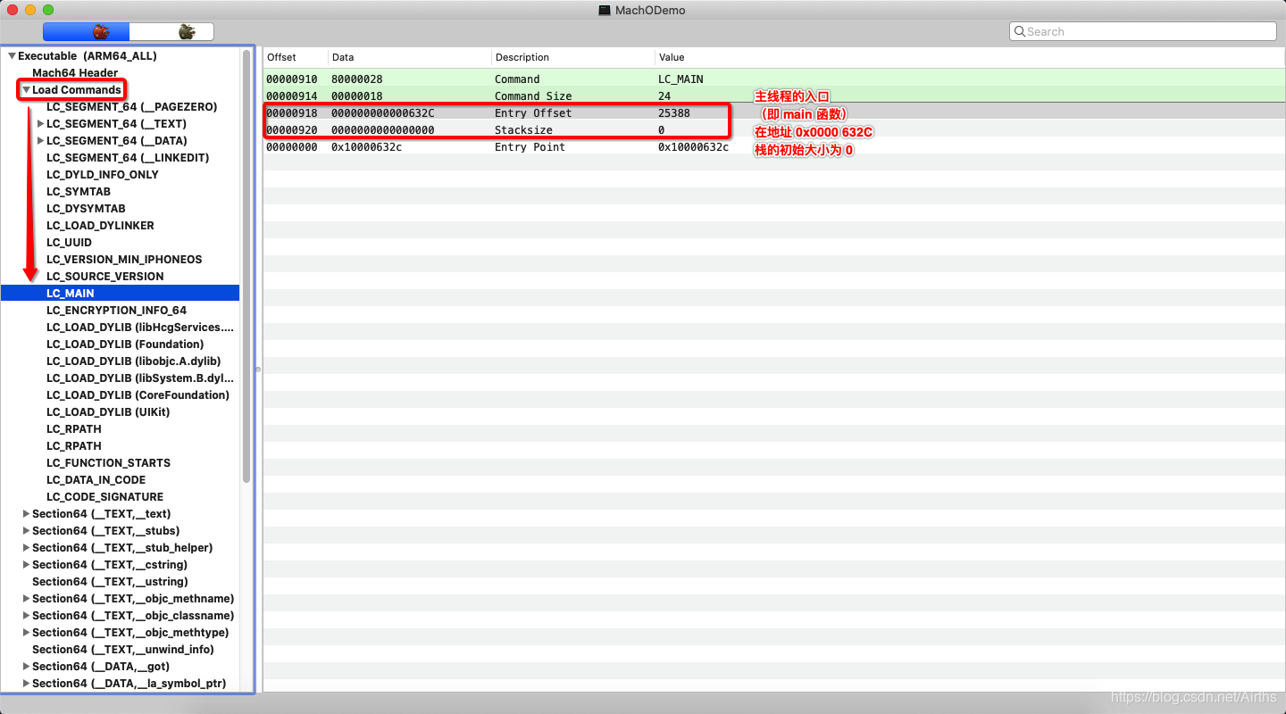Collapse the Executable (ARM64_ALL) node
This screenshot has height=714, width=1286.
click(13, 56)
